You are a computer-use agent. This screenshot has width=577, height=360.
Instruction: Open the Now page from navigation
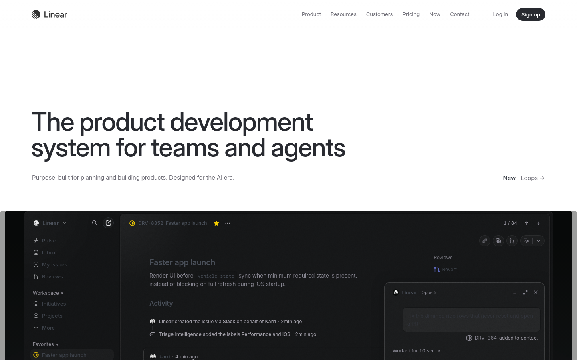coord(435,14)
